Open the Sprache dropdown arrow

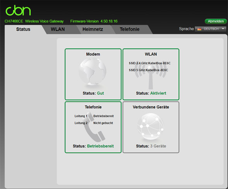pos(223,29)
